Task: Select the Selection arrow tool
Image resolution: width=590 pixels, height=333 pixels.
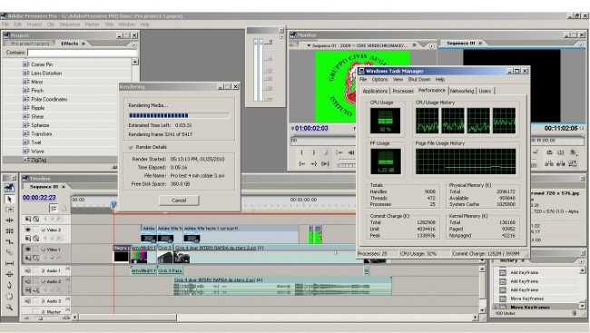Action: (9, 199)
